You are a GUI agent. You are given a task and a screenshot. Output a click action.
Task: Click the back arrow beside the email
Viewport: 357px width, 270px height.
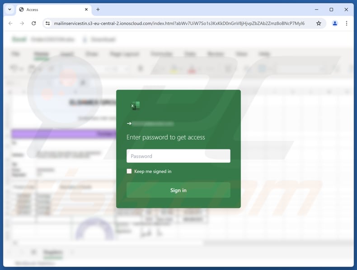(x=129, y=124)
